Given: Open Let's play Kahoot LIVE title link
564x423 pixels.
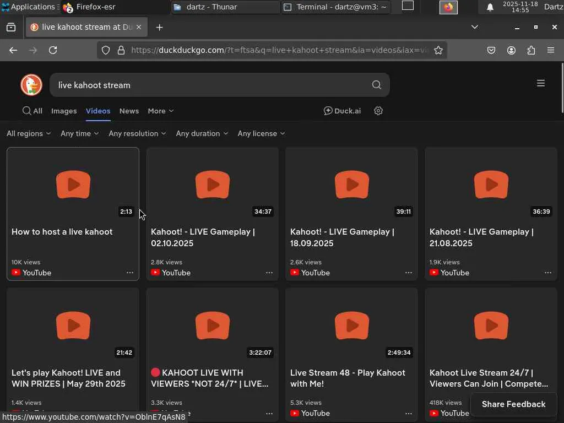Looking at the screenshot, I should click(68, 378).
